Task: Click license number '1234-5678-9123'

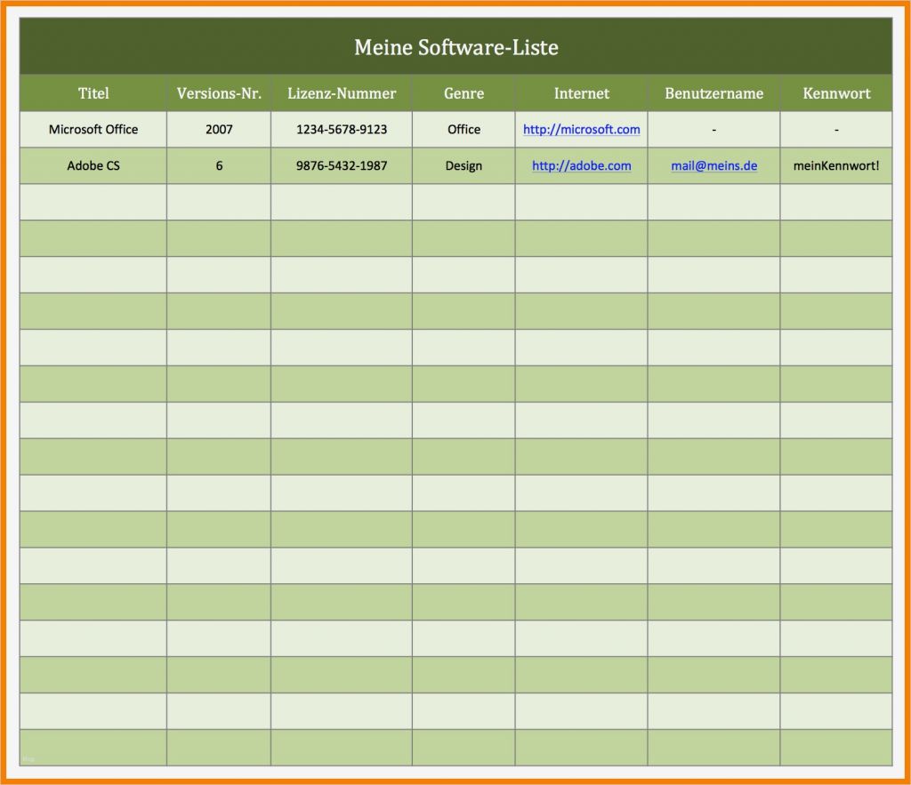Action: pos(341,130)
